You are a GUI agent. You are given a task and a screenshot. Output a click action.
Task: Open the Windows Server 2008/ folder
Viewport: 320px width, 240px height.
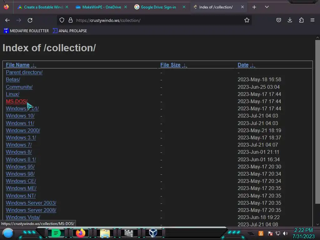[31, 210]
